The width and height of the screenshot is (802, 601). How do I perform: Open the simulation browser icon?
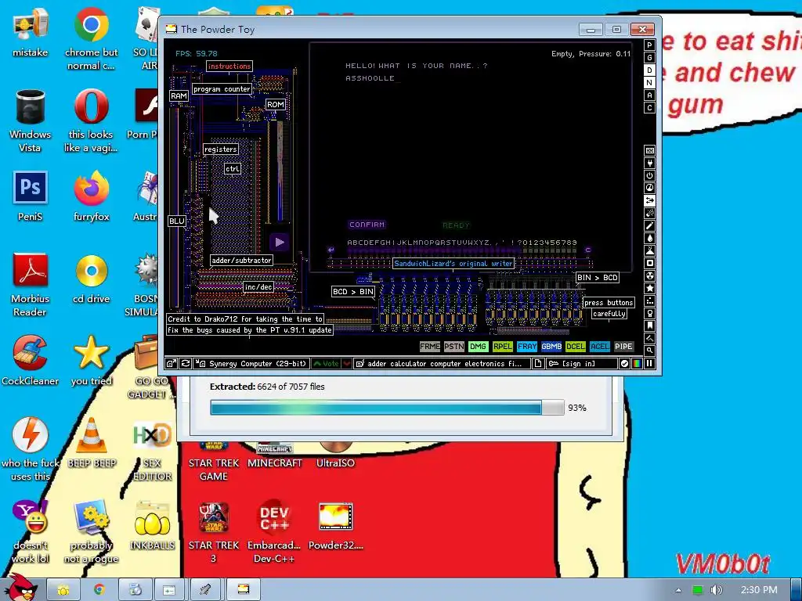(172, 363)
